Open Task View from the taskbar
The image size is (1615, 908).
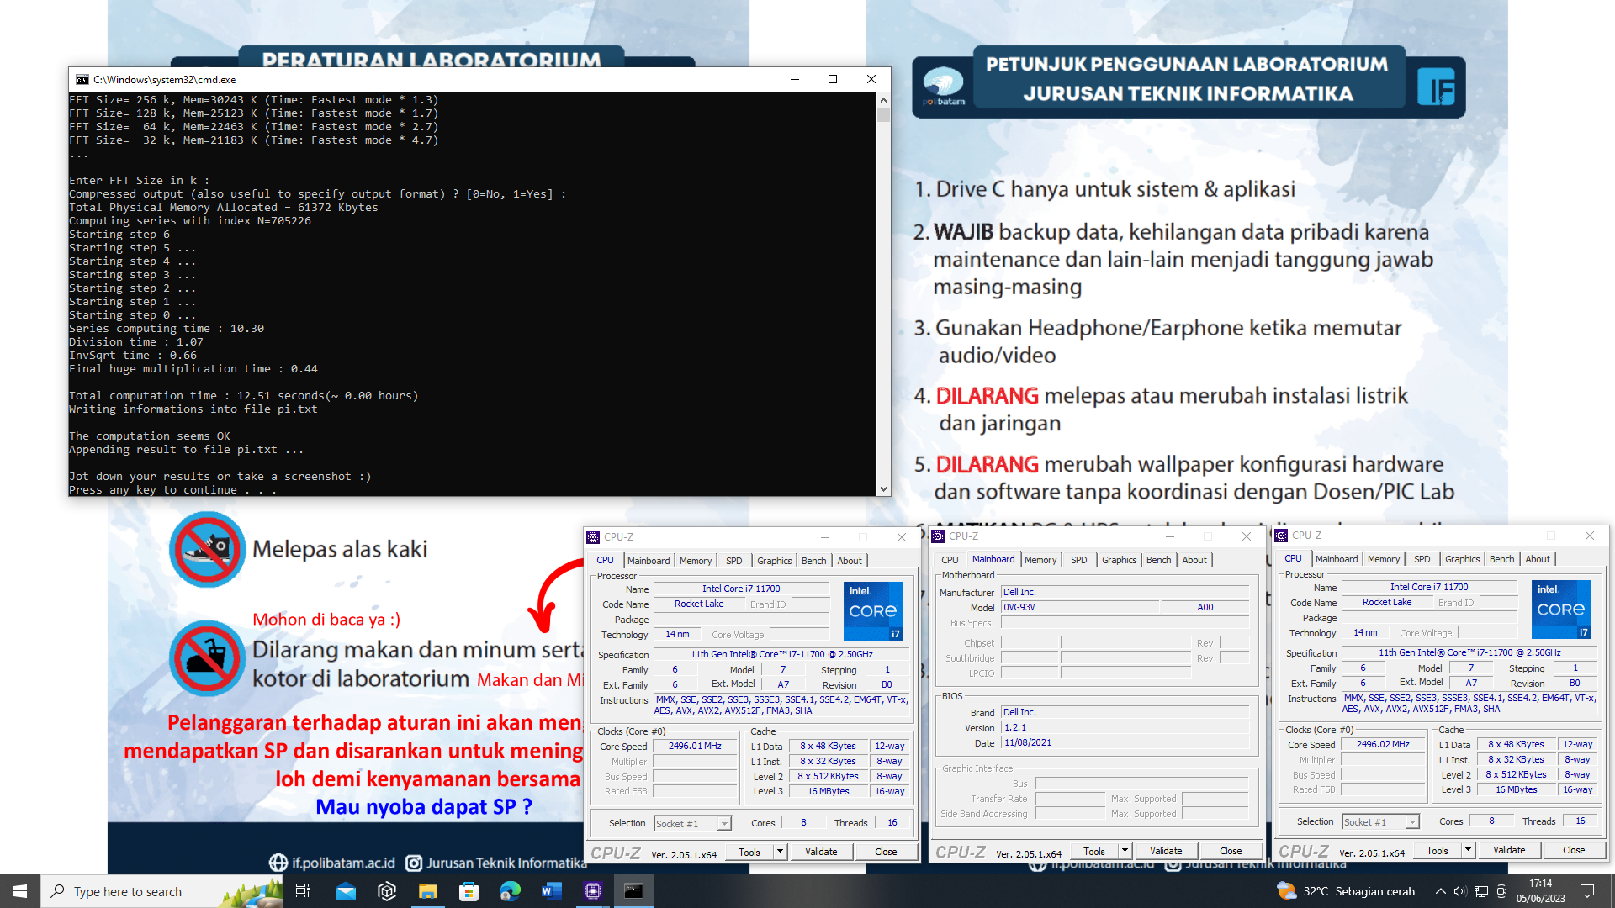tap(303, 891)
